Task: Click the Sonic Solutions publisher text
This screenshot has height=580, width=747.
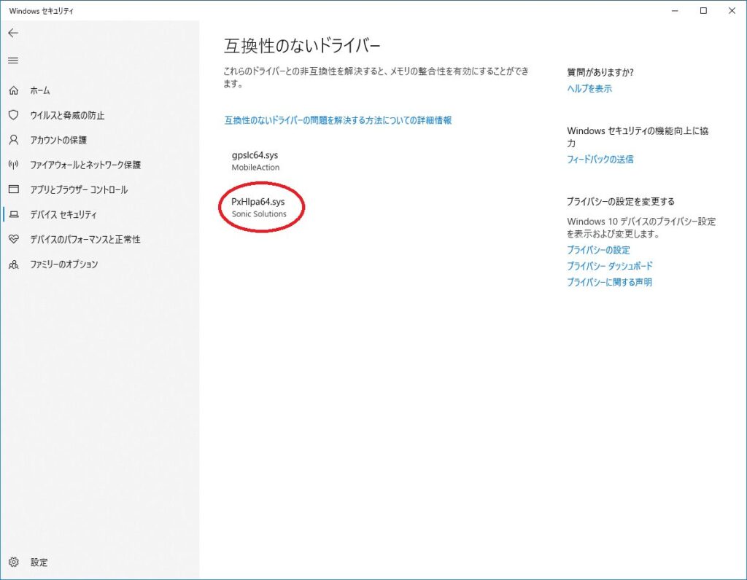Action: tap(259, 214)
